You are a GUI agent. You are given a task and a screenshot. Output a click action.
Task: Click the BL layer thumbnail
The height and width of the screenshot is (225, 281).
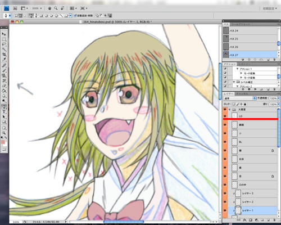click(x=234, y=142)
